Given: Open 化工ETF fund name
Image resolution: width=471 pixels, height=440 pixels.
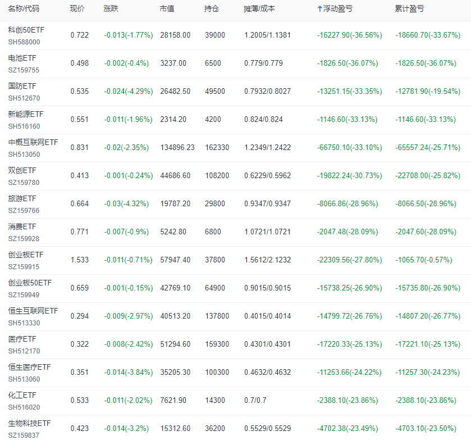Looking at the screenshot, I should 22,396.
